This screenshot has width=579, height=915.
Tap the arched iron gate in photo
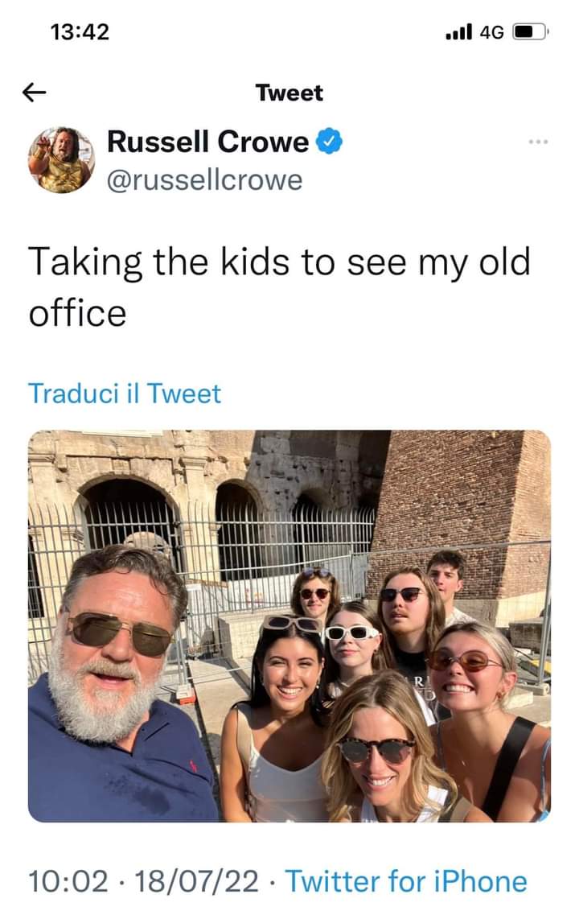[129, 515]
